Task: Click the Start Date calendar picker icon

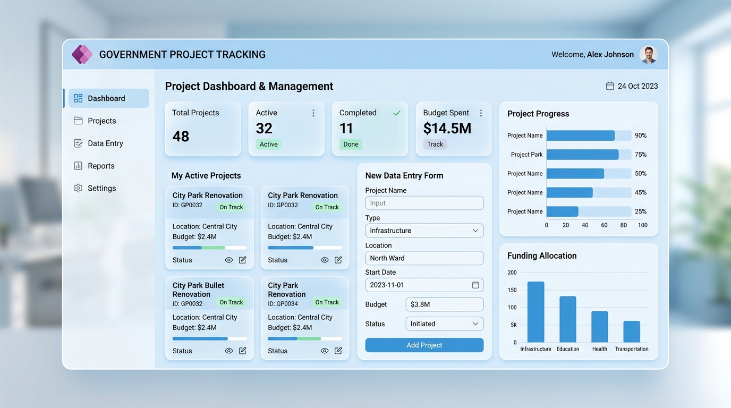Action: tap(475, 285)
